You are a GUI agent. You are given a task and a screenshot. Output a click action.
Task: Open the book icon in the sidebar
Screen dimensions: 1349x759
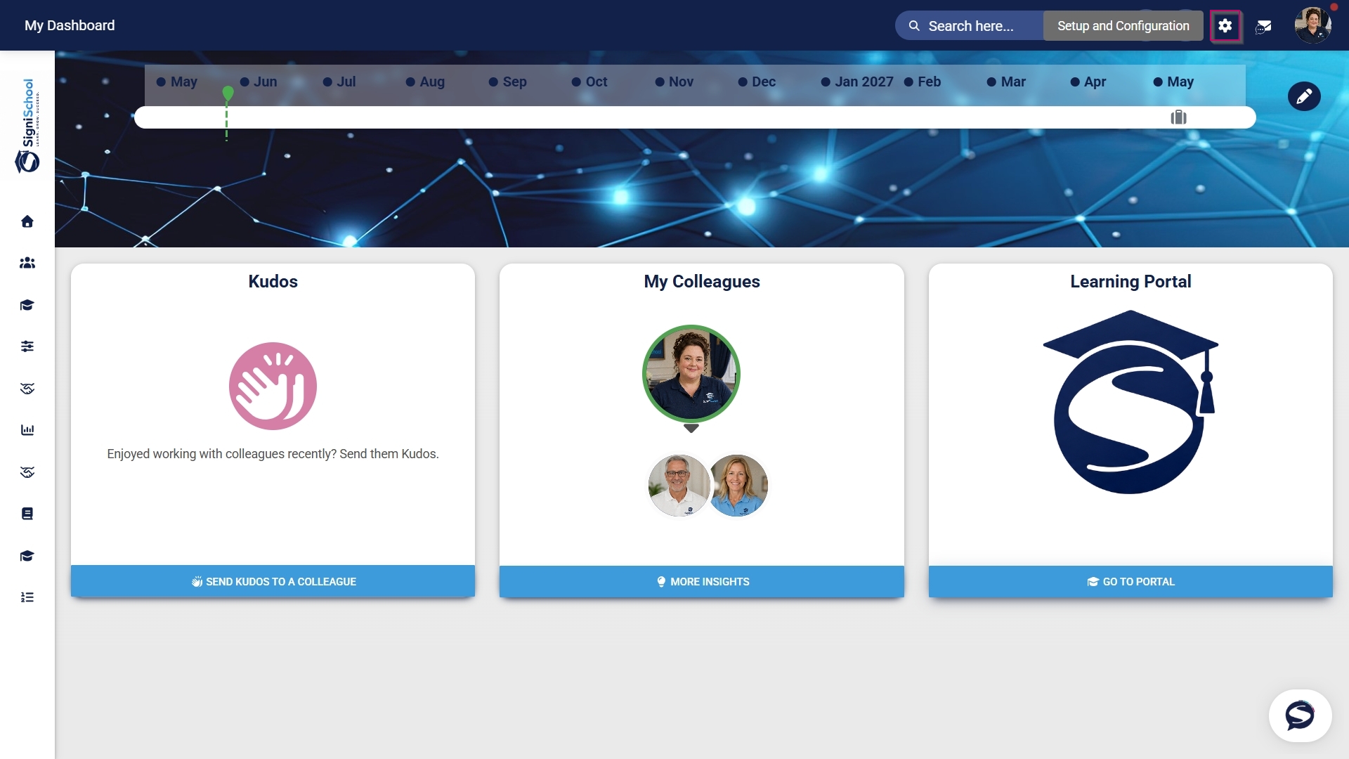(27, 514)
